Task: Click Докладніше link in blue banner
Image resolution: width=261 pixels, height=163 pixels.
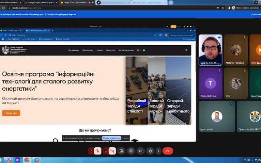Action: [256, 14]
